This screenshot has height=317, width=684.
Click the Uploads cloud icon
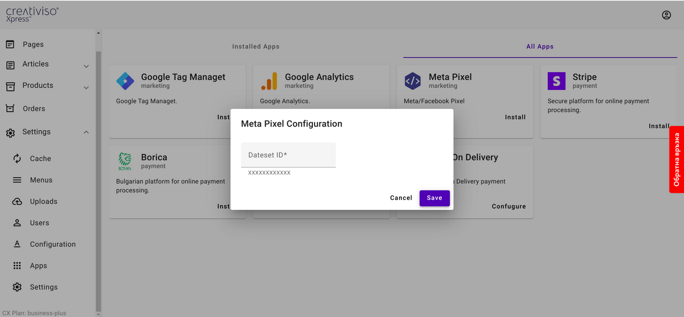click(17, 201)
